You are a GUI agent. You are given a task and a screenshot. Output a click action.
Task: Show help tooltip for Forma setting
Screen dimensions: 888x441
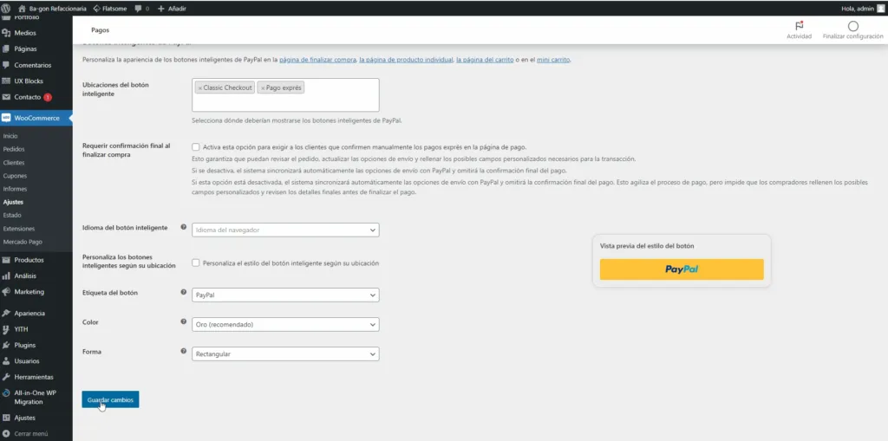point(184,351)
